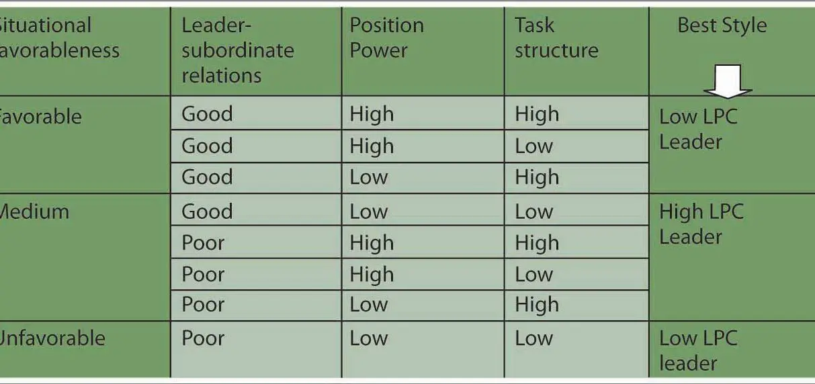Click Task structure Low in Unfavorable row
Screen dimensions: 815x384
(x=576, y=349)
